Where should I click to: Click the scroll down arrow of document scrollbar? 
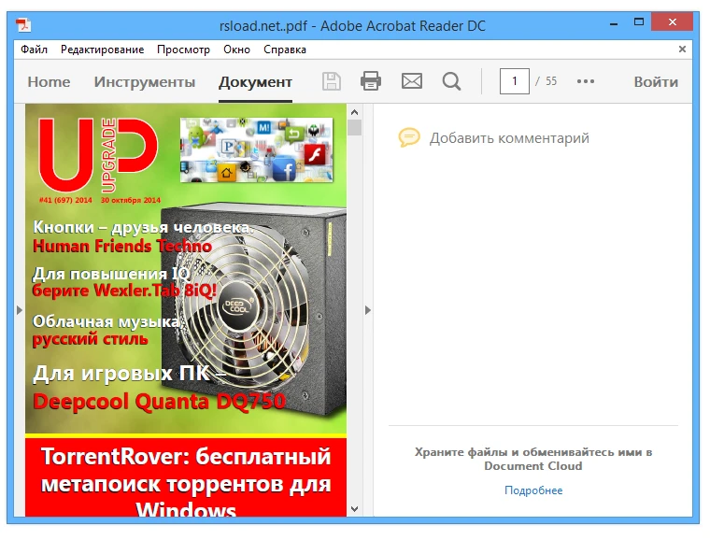[354, 508]
